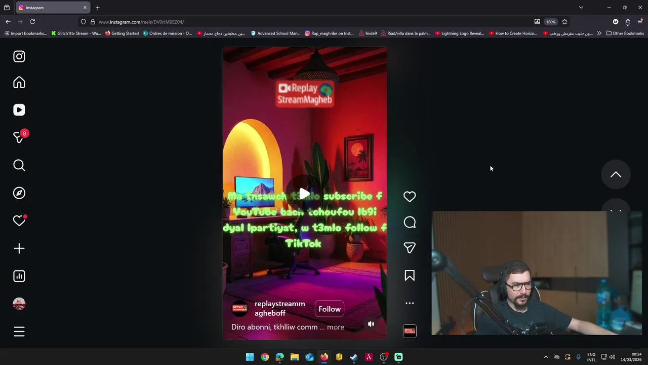Image resolution: width=648 pixels, height=365 pixels.
Task: Click the browser address bar URL
Action: (141, 22)
